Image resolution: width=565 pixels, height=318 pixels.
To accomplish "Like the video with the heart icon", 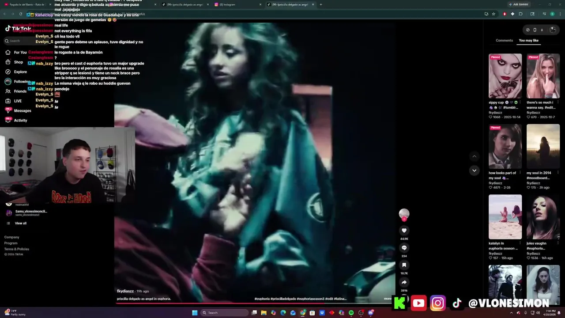I will tap(404, 231).
